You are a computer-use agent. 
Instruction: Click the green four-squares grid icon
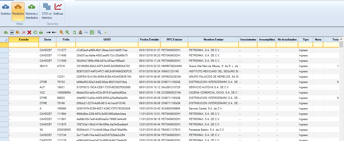click(x=92, y=32)
